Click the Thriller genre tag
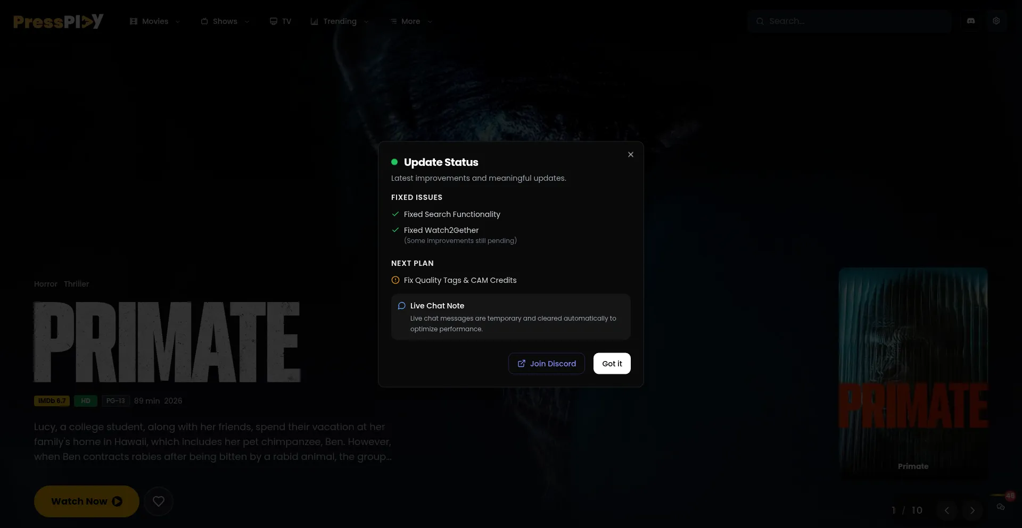The image size is (1022, 528). (x=77, y=284)
